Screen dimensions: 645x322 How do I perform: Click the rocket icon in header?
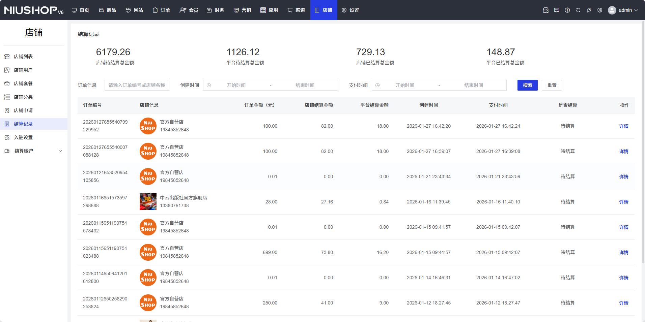[589, 10]
